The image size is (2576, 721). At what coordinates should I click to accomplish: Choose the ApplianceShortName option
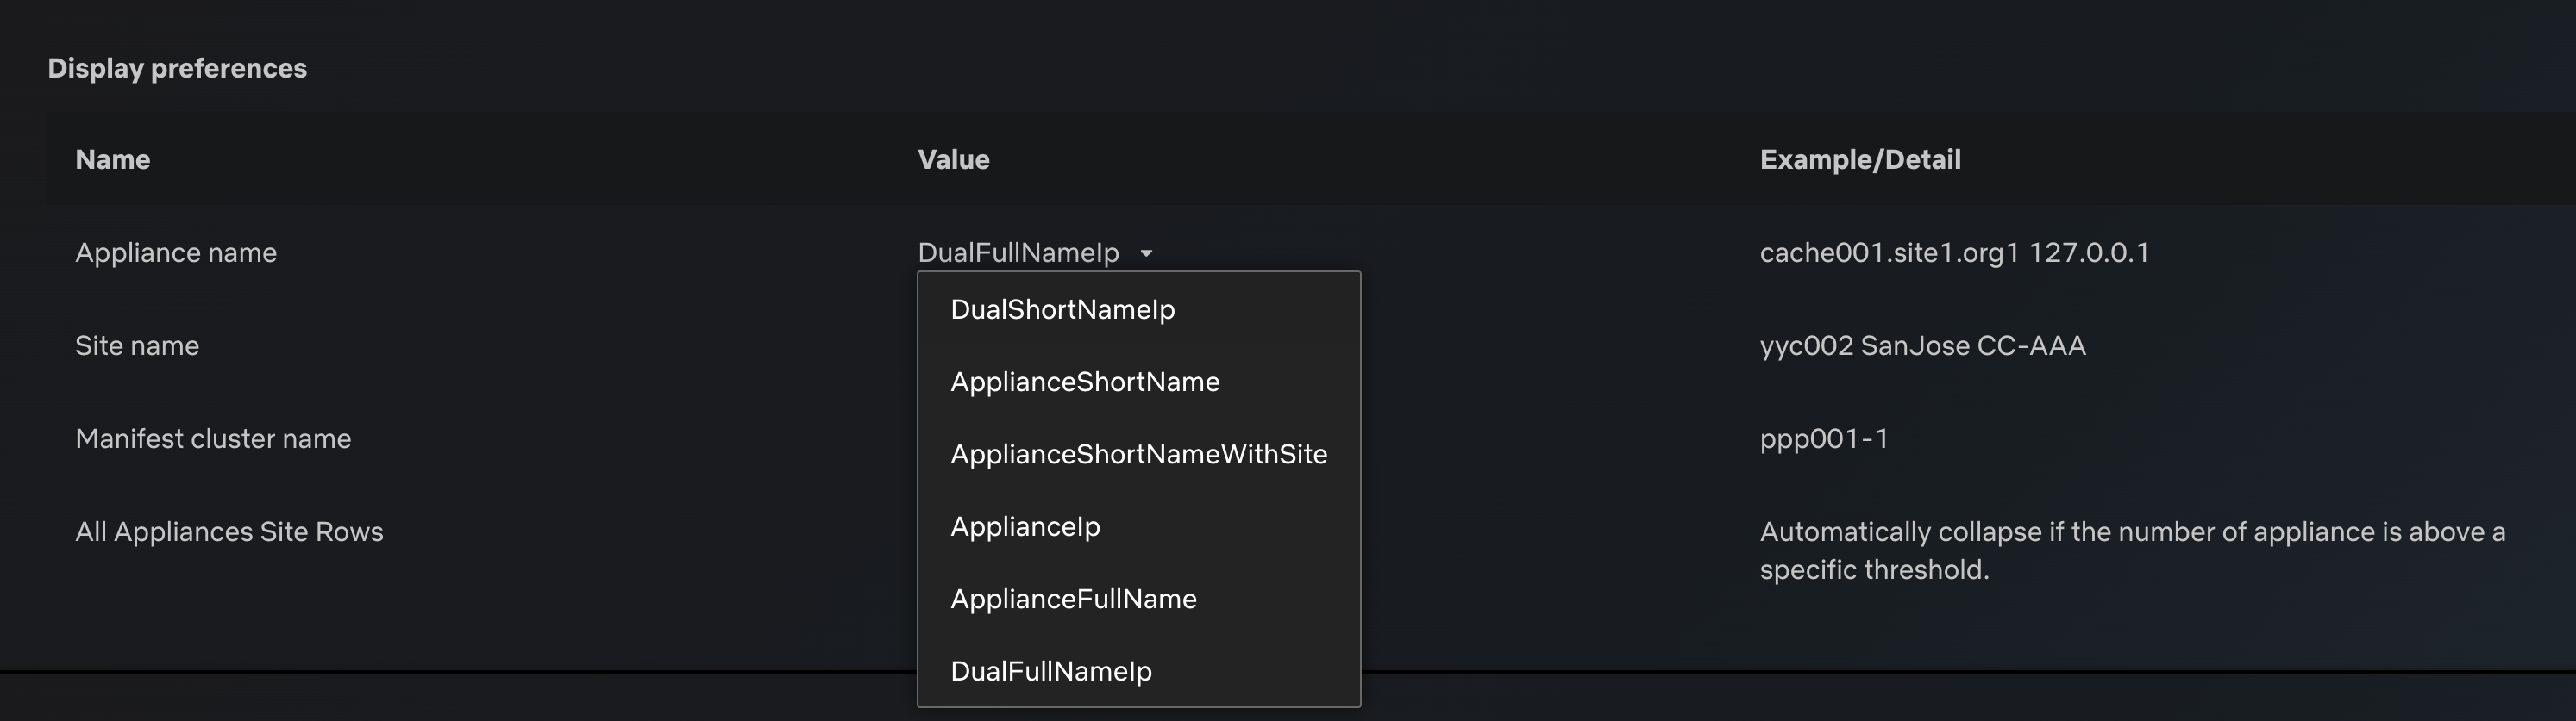(1084, 382)
